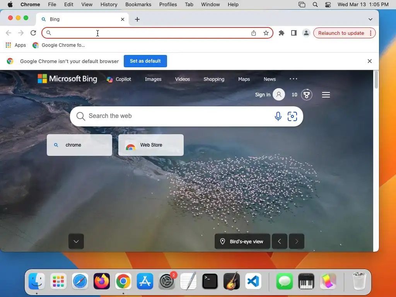The image size is (396, 297).
Task: Click the Bing Sign in avatar
Action: click(279, 94)
